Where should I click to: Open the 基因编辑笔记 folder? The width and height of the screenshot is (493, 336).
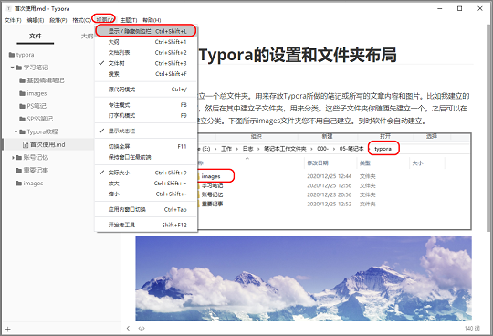41,80
